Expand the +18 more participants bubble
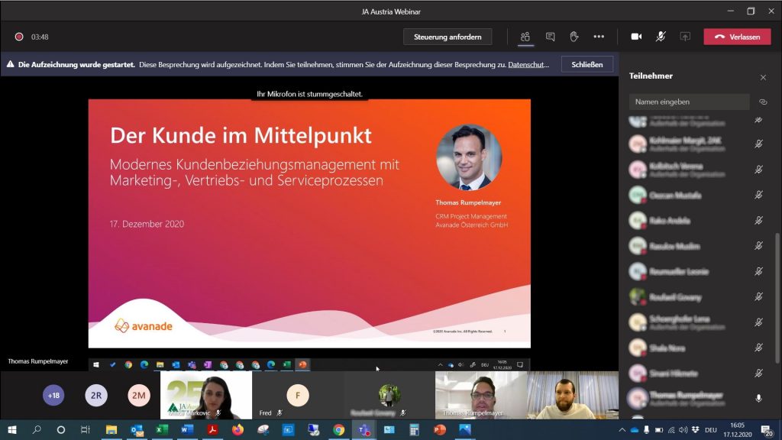Image resolution: width=782 pixels, height=440 pixels. click(x=53, y=396)
